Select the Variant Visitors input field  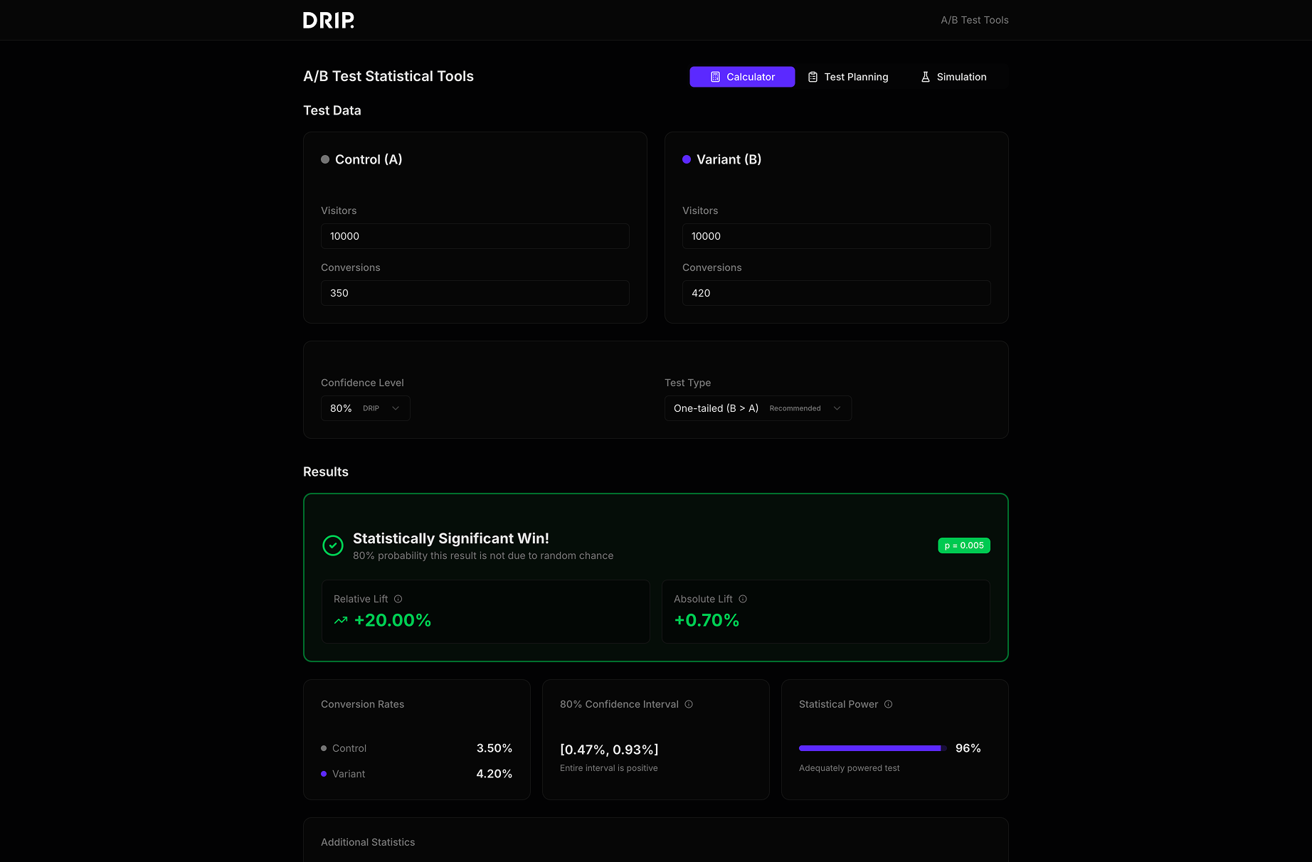[x=836, y=236]
